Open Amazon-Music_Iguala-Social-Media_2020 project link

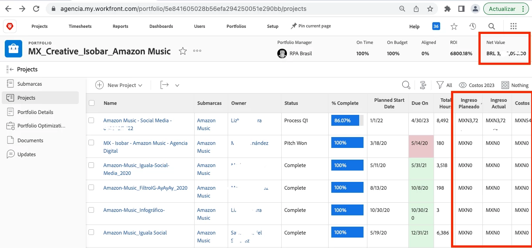[x=136, y=169]
